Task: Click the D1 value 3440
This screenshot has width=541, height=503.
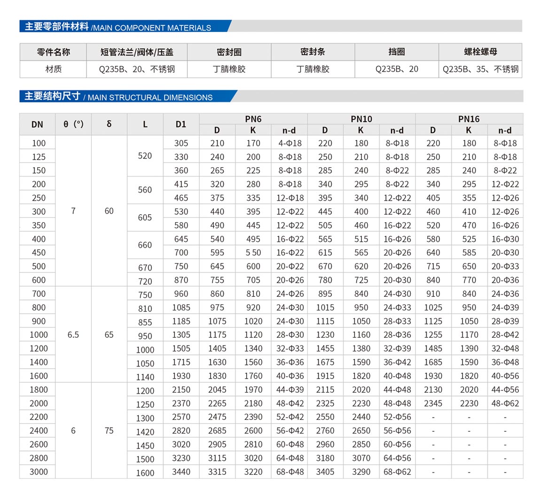Action: coord(181,472)
